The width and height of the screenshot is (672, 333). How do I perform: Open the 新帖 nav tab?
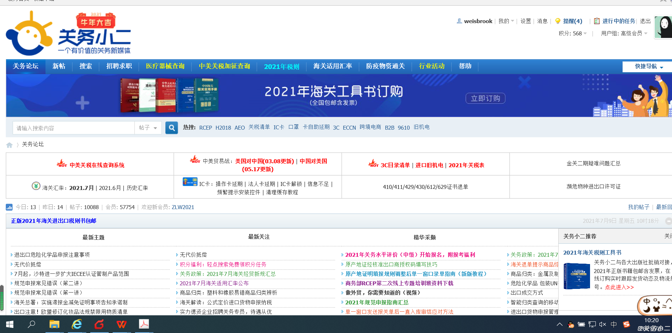pyautogui.click(x=59, y=66)
